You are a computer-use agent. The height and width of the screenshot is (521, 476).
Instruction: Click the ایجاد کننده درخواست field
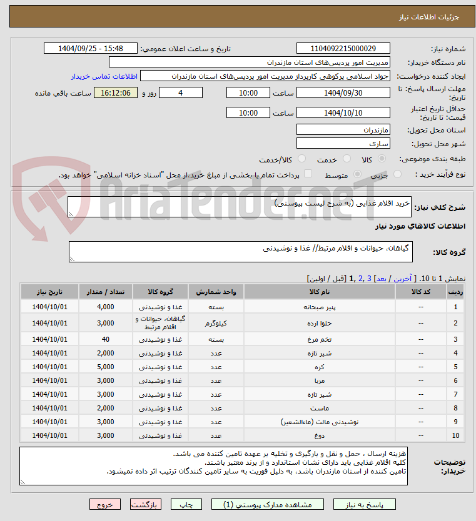pos(265,76)
